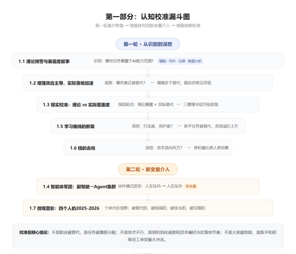Click heading 1.5 学习曲线的断裂
The width and height of the screenshot is (296, 254).
tap(75, 126)
